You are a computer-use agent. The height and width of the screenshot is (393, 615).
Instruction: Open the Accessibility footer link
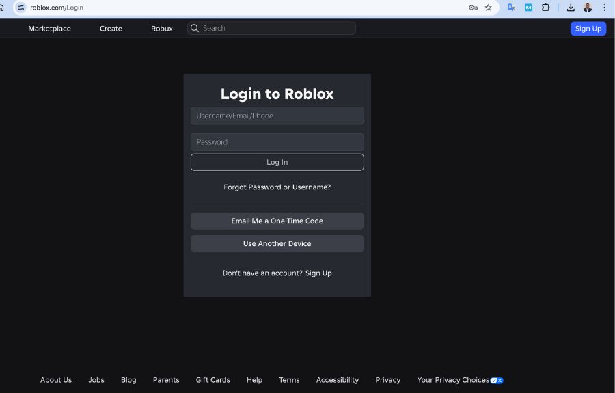tap(338, 380)
